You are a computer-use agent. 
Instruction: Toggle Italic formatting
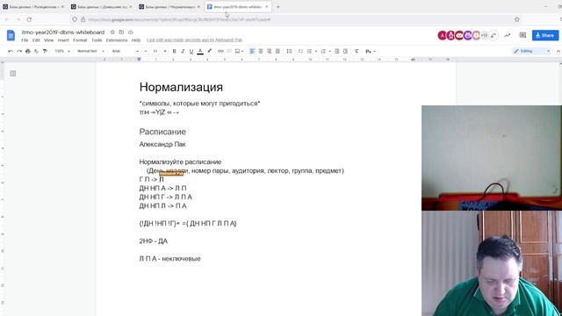tap(183, 51)
